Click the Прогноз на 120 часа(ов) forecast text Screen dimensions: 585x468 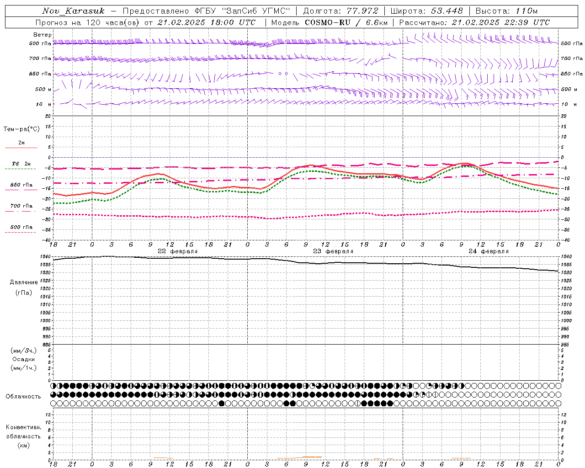click(88, 22)
